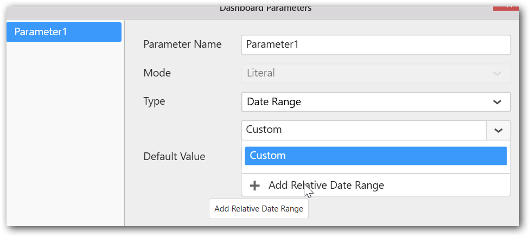The width and height of the screenshot is (530, 237).
Task: Click the Default Value label
Action: (174, 157)
